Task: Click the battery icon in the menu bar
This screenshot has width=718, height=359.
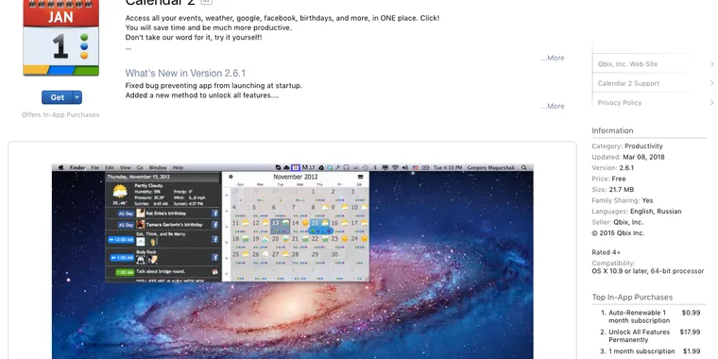Action: (425, 167)
